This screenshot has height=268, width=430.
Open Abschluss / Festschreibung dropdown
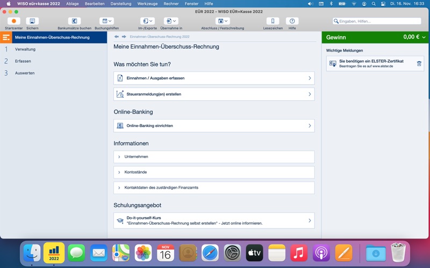pos(223,21)
